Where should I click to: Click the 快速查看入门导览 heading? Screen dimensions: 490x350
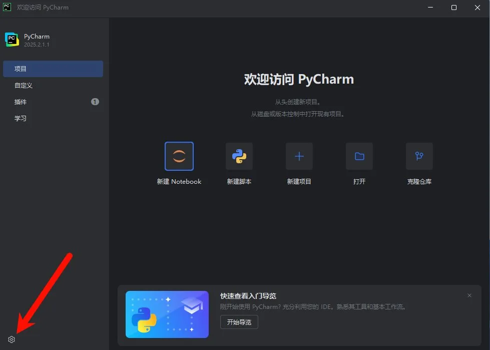(x=248, y=296)
